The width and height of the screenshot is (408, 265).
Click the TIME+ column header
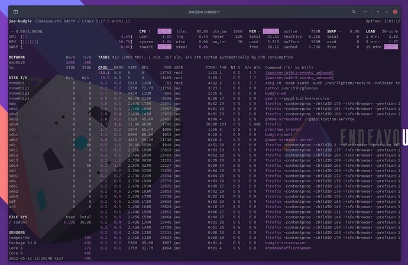click(x=211, y=67)
